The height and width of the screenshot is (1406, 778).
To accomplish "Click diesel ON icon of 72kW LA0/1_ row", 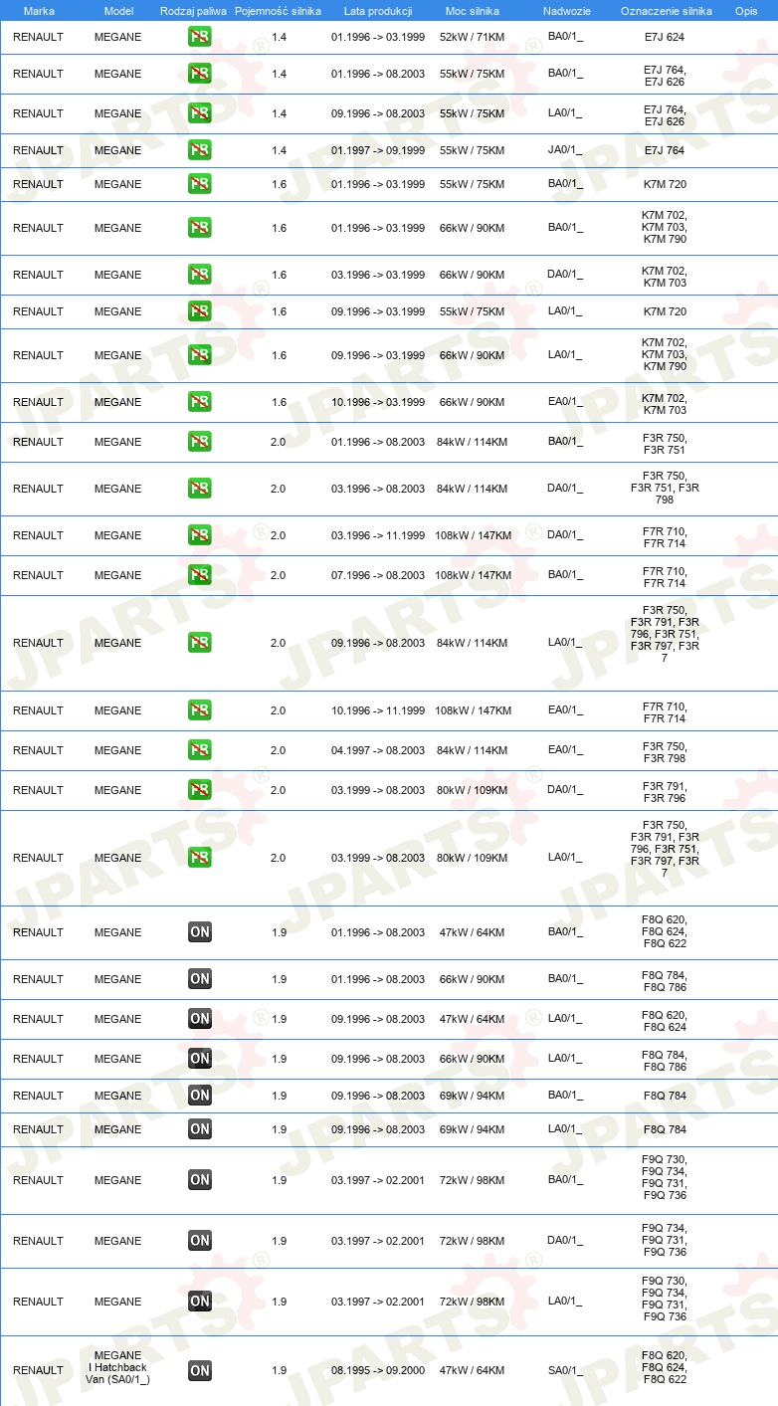I will (x=200, y=1302).
